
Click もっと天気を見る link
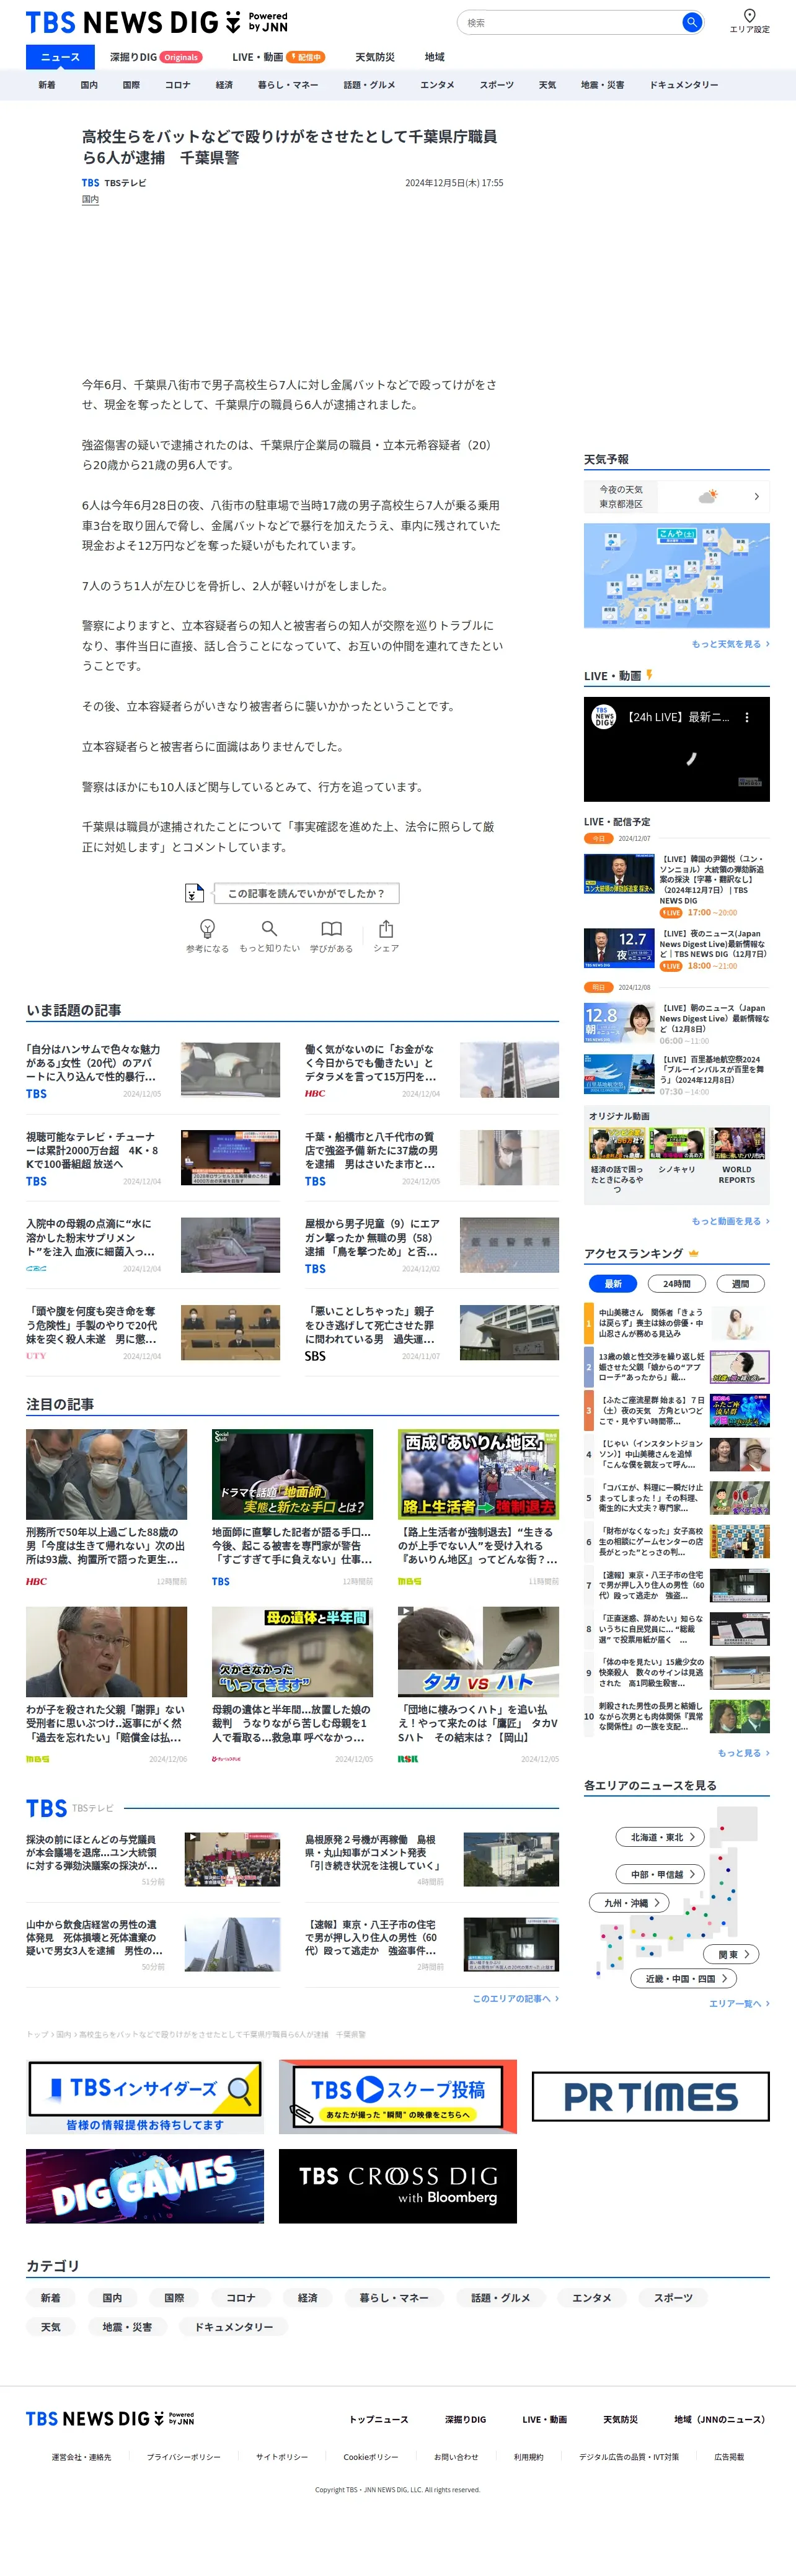[730, 644]
